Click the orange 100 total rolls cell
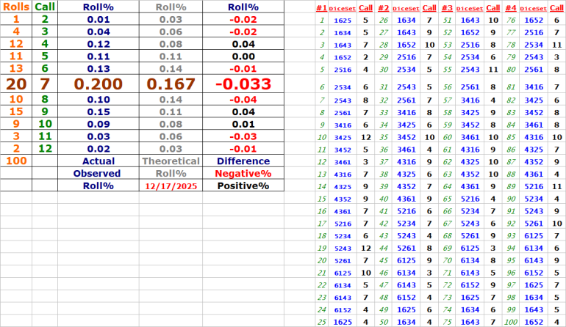The image size is (566, 327). point(16,161)
